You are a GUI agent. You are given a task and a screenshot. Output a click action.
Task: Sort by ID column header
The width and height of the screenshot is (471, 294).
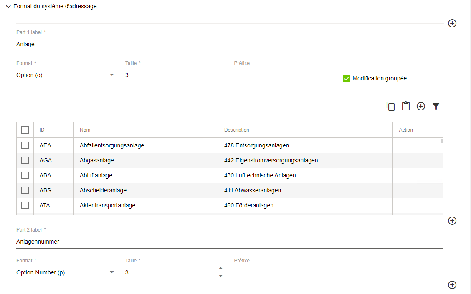(x=54, y=130)
